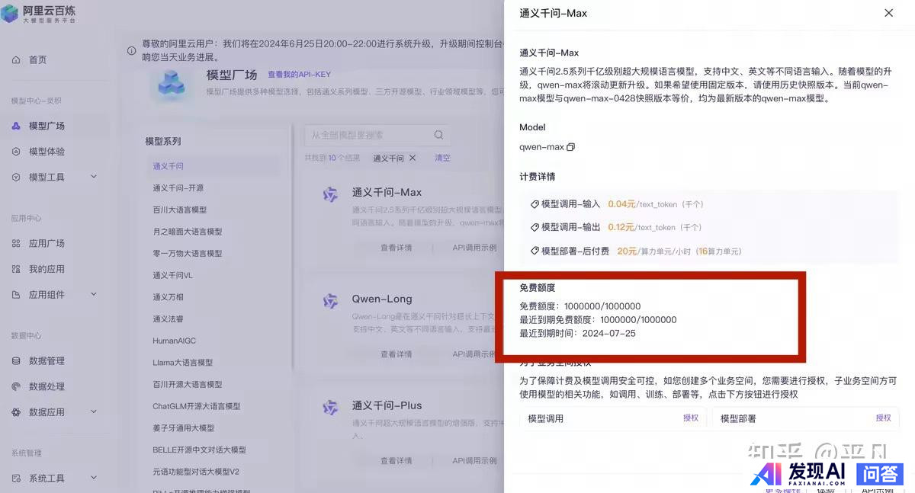Viewport: 915px width, 493px height.
Task: Select 通义千问VL in model series list
Action: coord(172,275)
